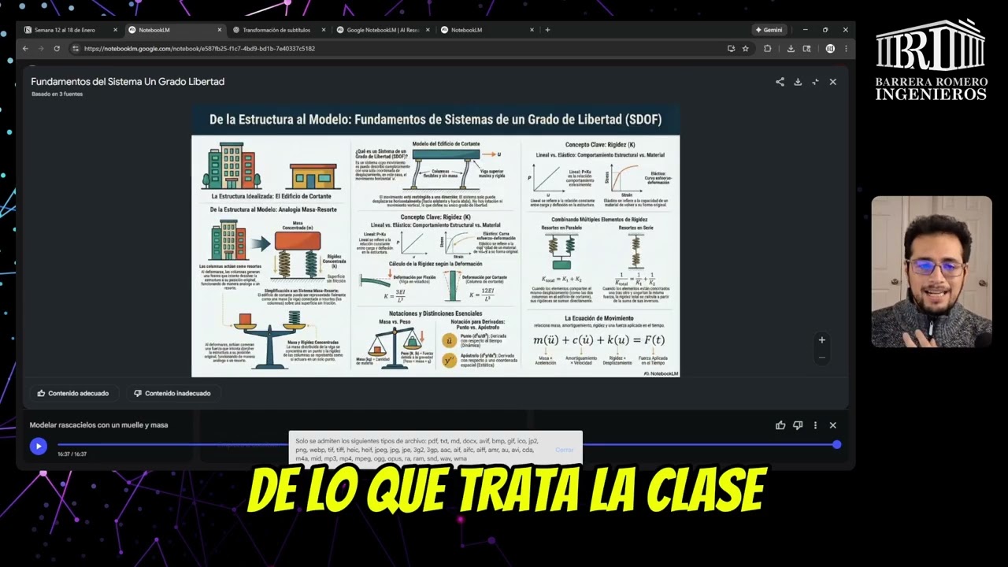The height and width of the screenshot is (567, 1008).
Task: Zoom out of the infographic
Action: pyautogui.click(x=821, y=358)
